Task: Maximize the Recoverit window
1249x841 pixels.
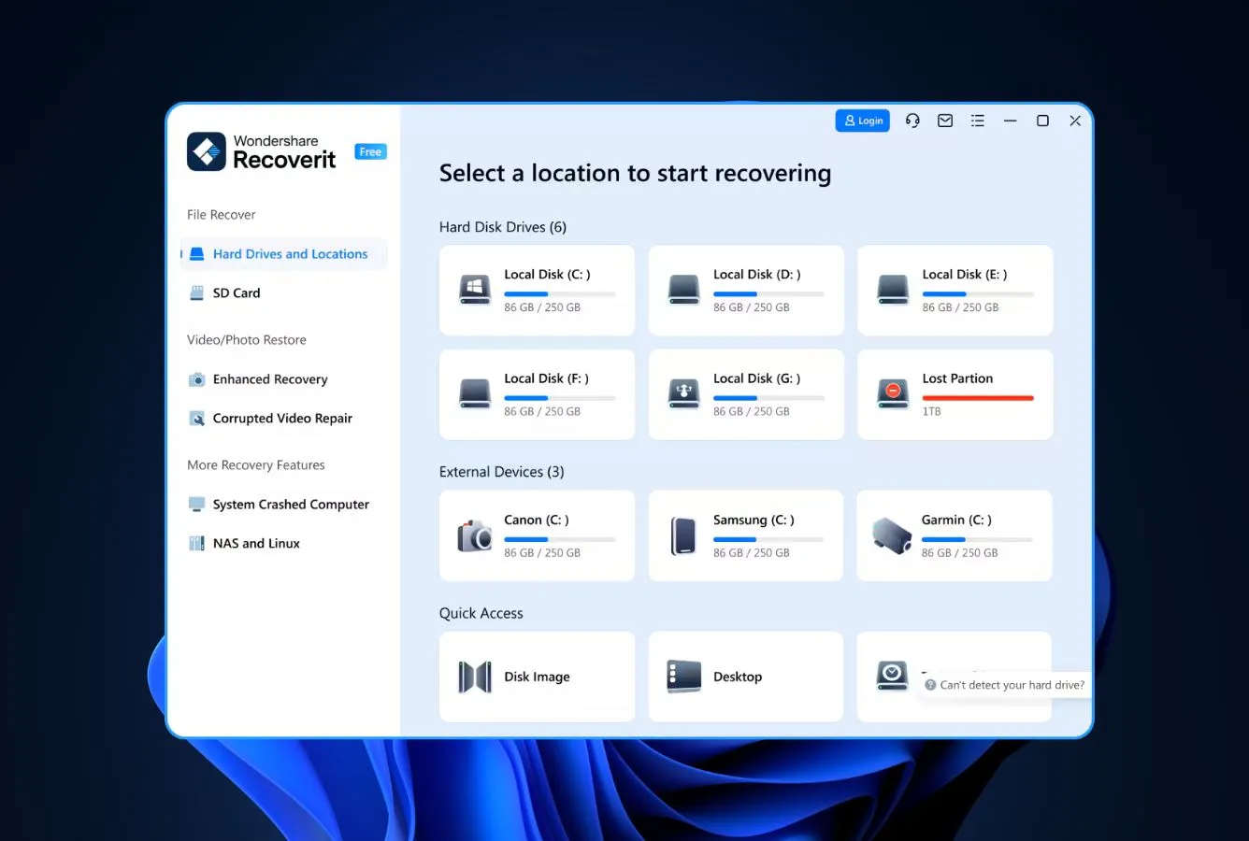Action: click(1042, 121)
